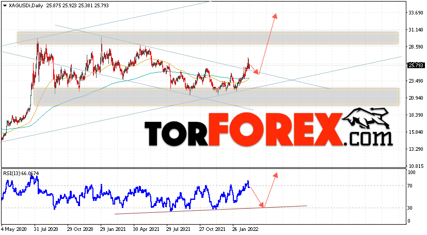The width and height of the screenshot is (427, 235).
Task: Select the XAGUSDi,Daily symbol title
Action: 26,6
